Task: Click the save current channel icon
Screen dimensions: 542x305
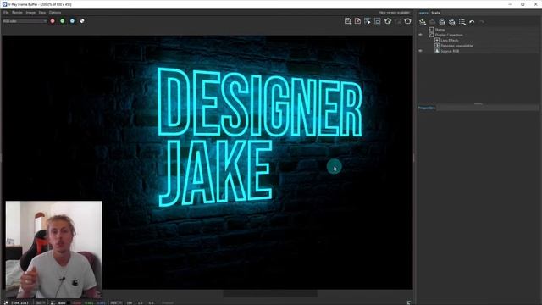Action: click(x=348, y=21)
